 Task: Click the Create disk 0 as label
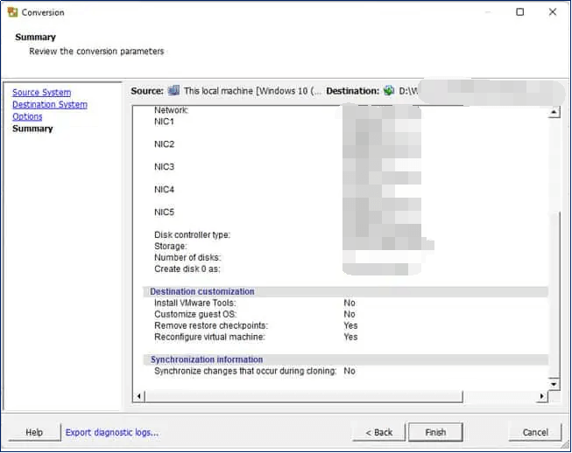click(x=187, y=269)
